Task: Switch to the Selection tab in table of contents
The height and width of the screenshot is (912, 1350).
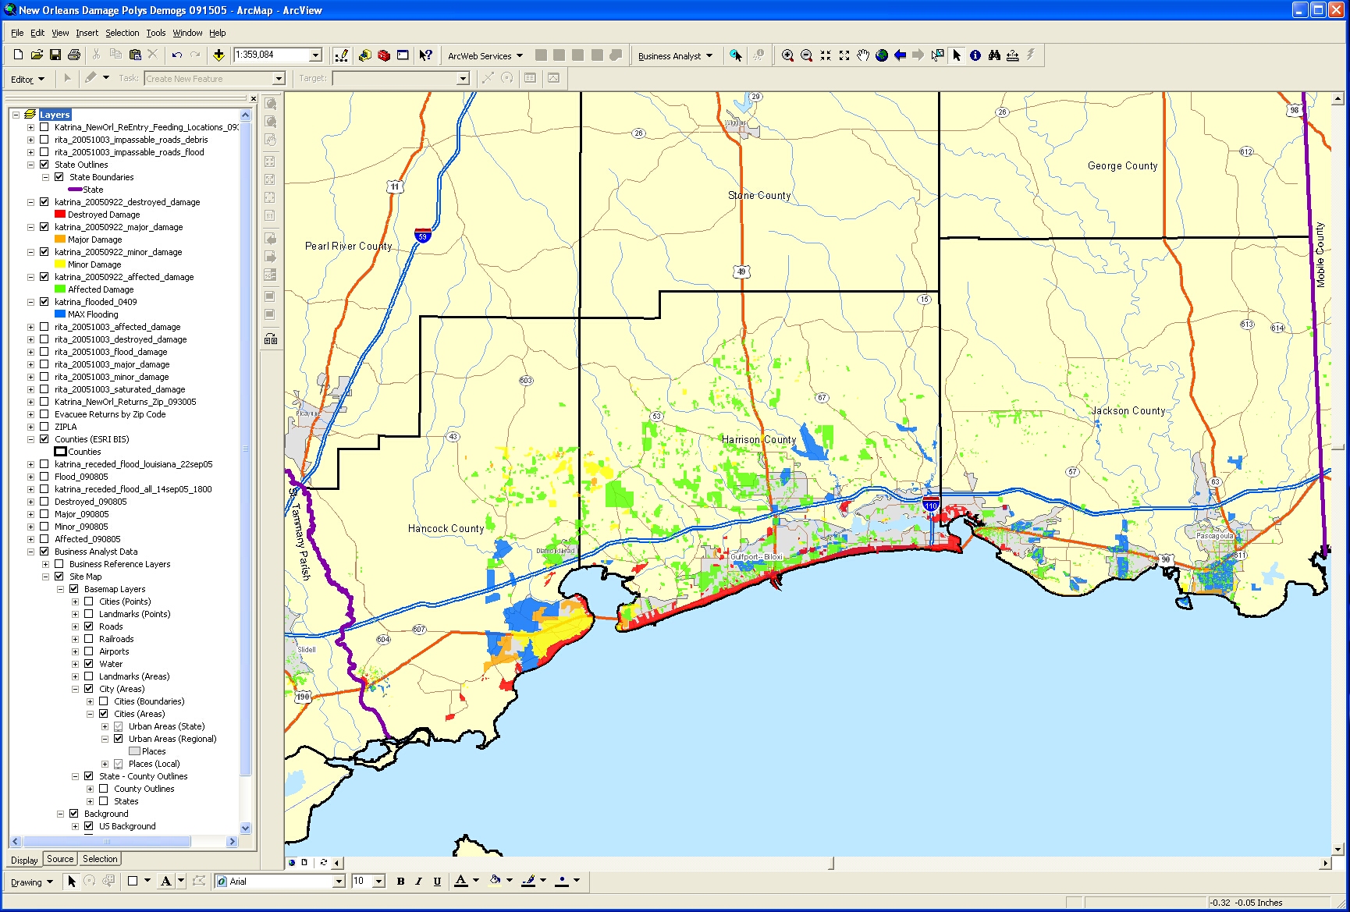Action: 100,859
